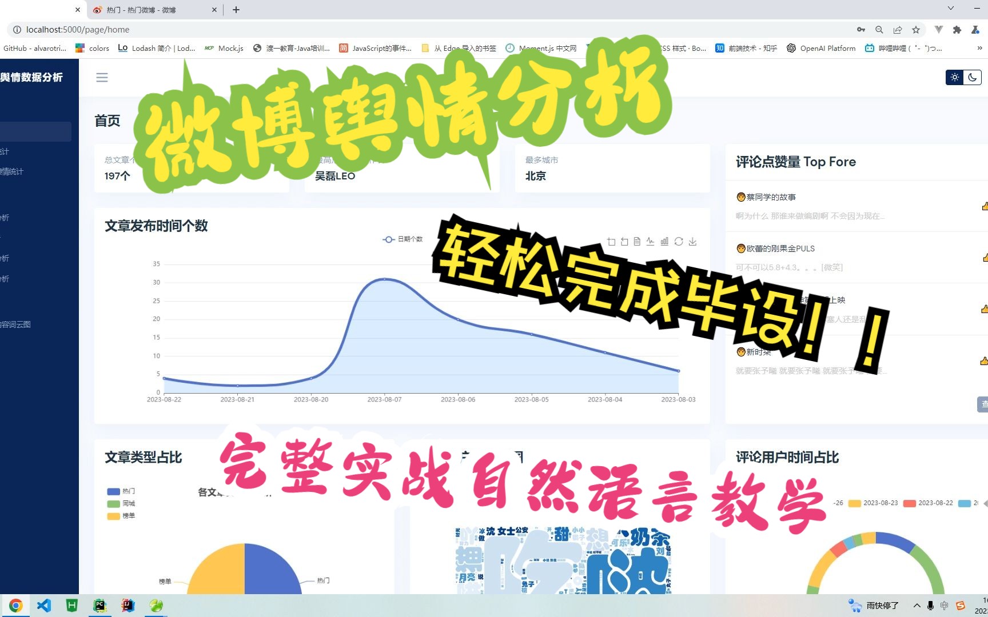
Task: Click the microphone tray icon
Action: (x=931, y=606)
